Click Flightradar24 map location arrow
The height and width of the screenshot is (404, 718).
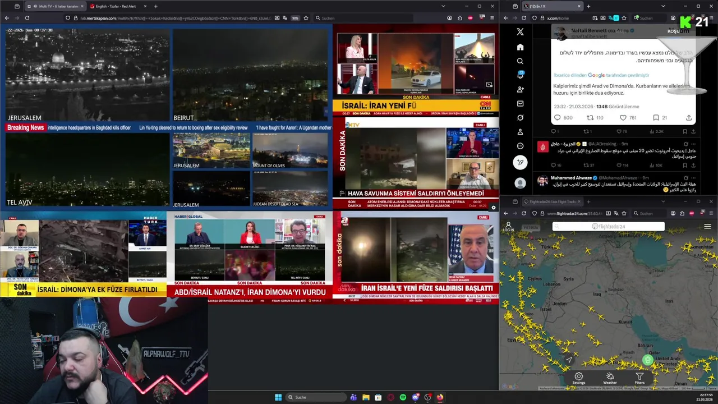tap(569, 360)
